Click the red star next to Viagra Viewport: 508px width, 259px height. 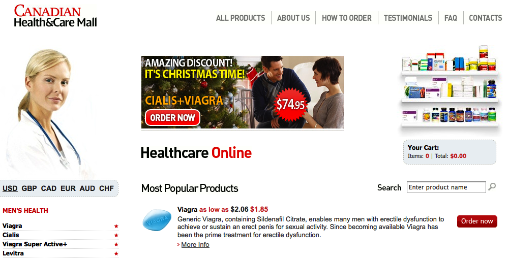coord(116,226)
